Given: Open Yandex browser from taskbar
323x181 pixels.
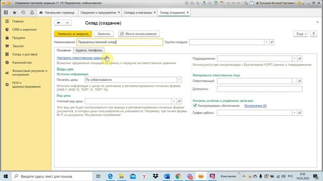Looking at the screenshot, I should [144, 176].
